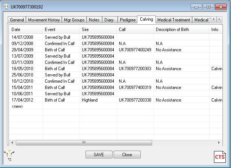Select the date 09/12/2008
Viewport: 231px width, 168px height.
[22, 44]
